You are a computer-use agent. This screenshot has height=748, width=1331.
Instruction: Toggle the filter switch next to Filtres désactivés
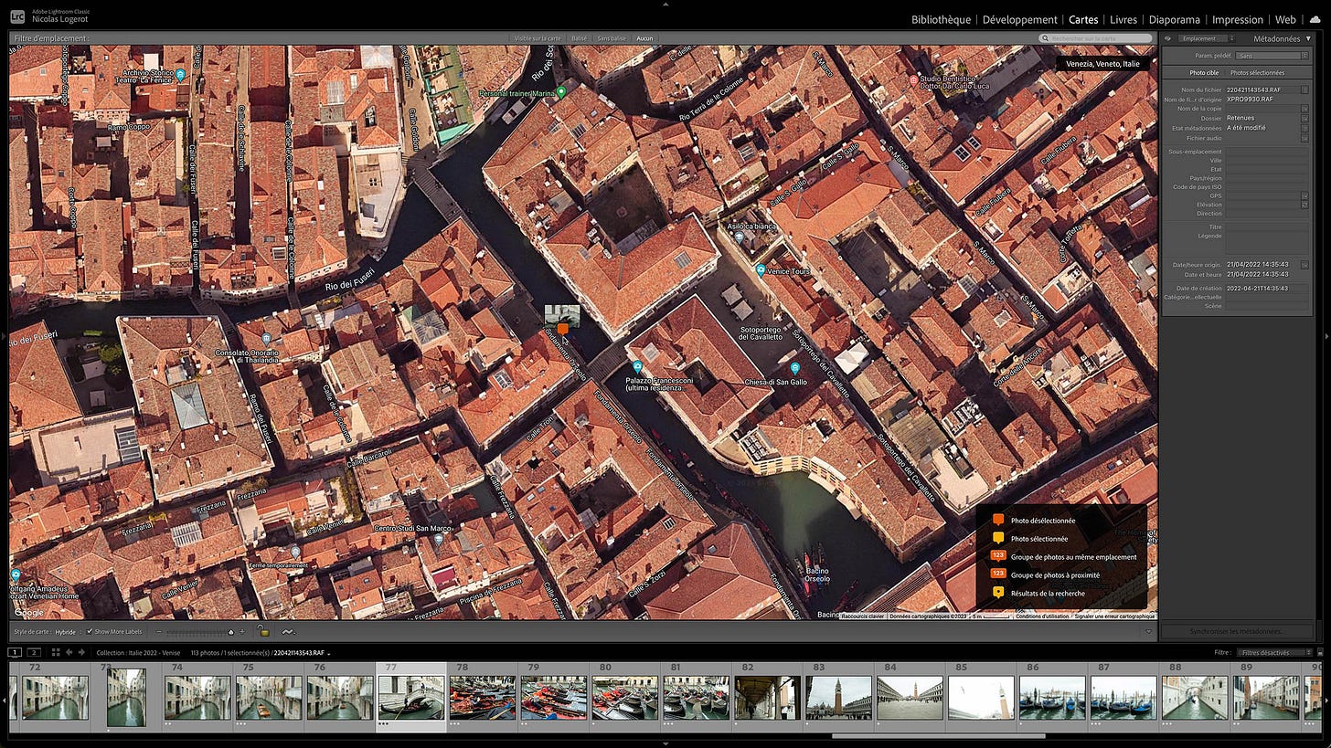click(x=1320, y=652)
